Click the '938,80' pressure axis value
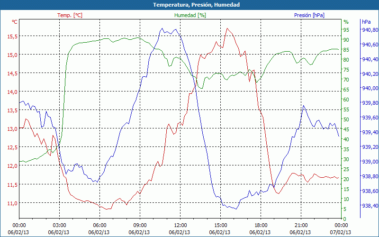Screen dimensions: 379x237 (x=370, y=176)
